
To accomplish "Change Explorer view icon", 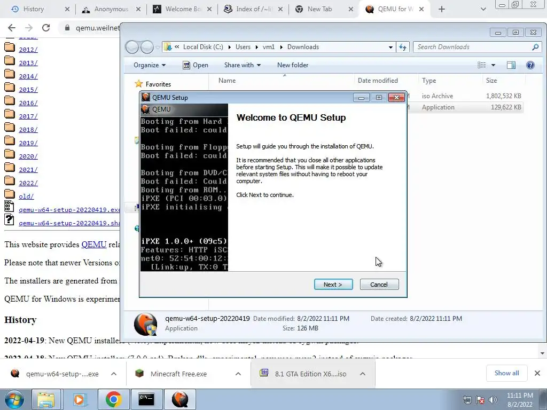I will coord(481,65).
